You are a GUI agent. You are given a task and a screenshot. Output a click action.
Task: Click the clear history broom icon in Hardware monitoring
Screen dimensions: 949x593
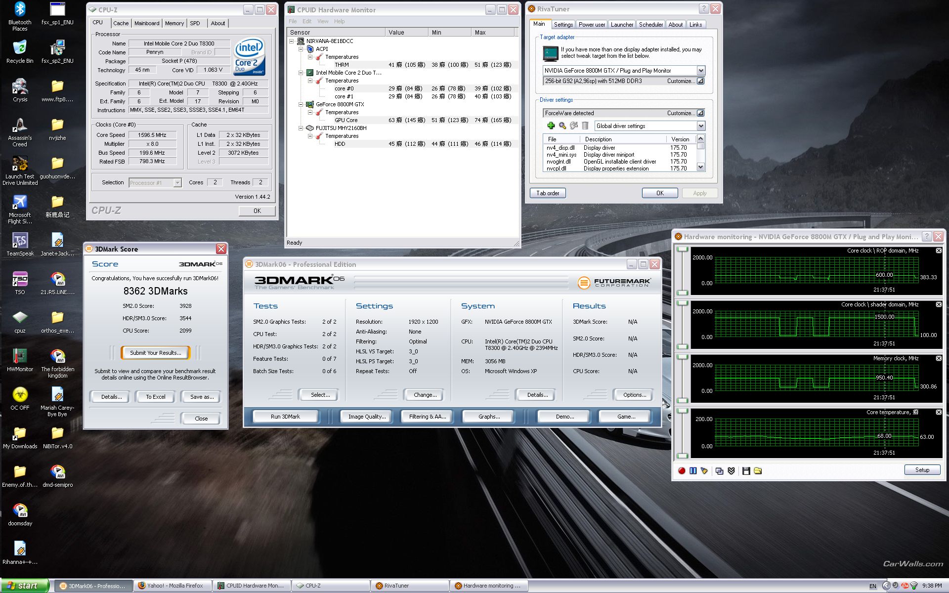coord(704,471)
